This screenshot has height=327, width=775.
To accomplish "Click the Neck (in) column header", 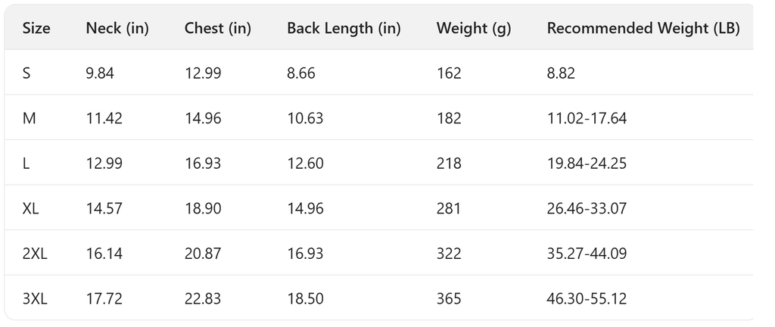I will [117, 29].
